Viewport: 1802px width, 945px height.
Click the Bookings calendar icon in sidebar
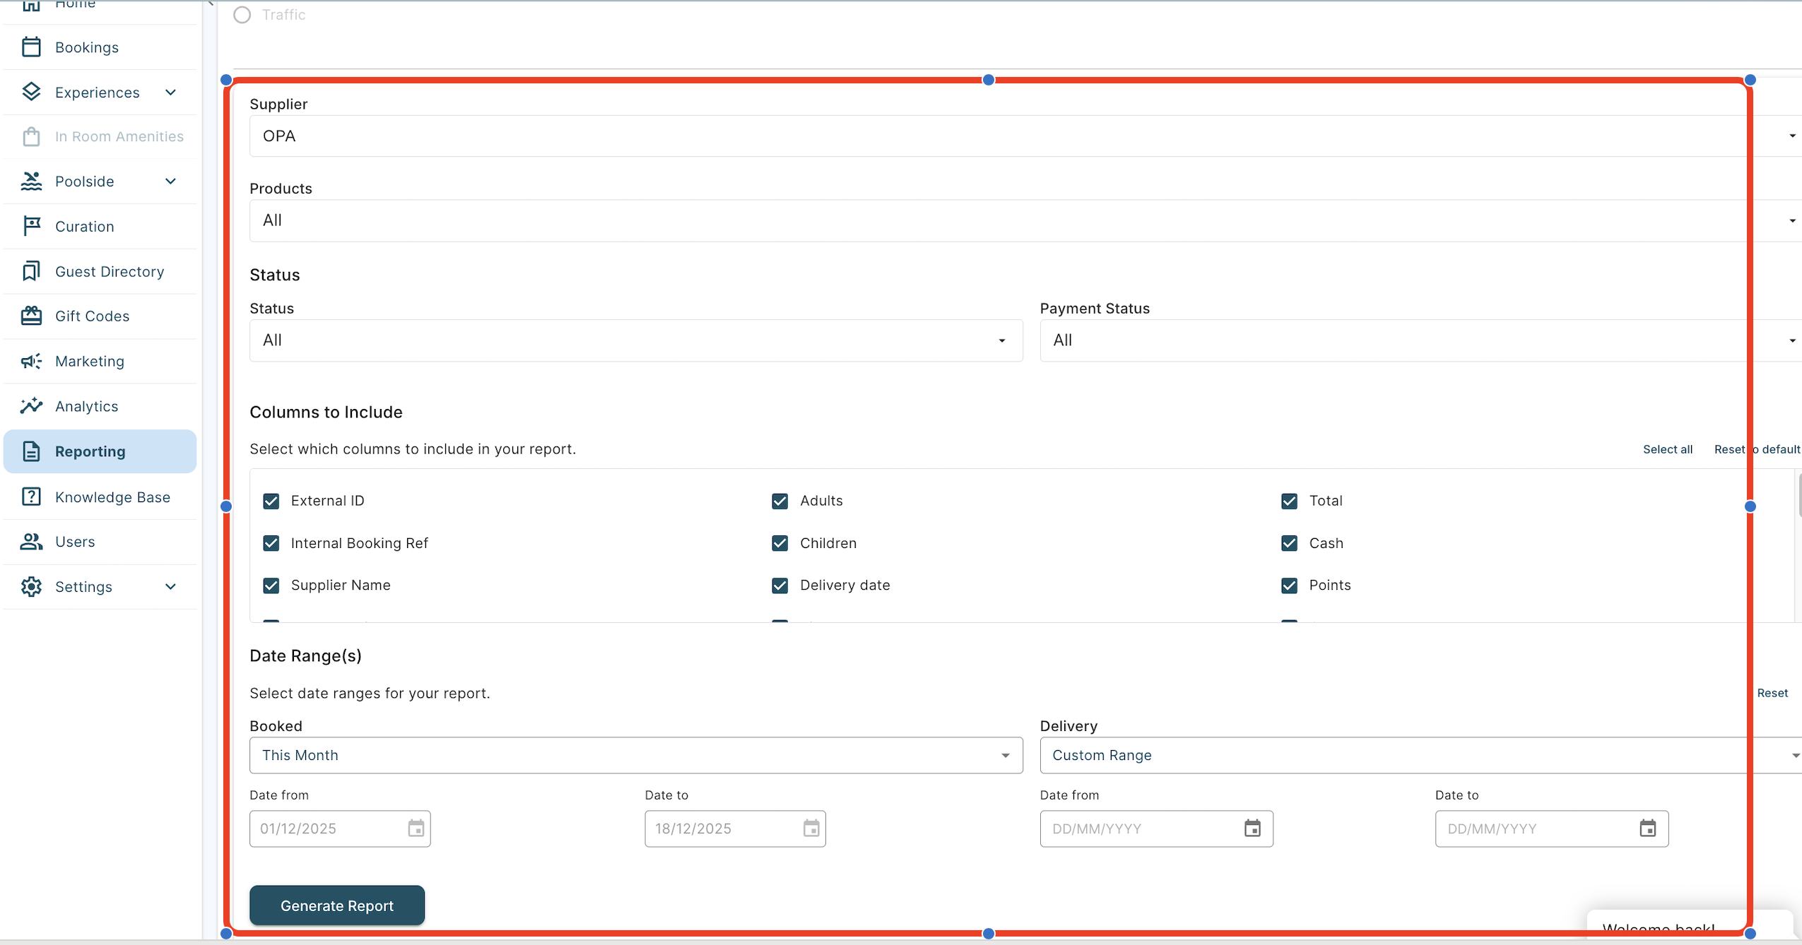tap(31, 47)
